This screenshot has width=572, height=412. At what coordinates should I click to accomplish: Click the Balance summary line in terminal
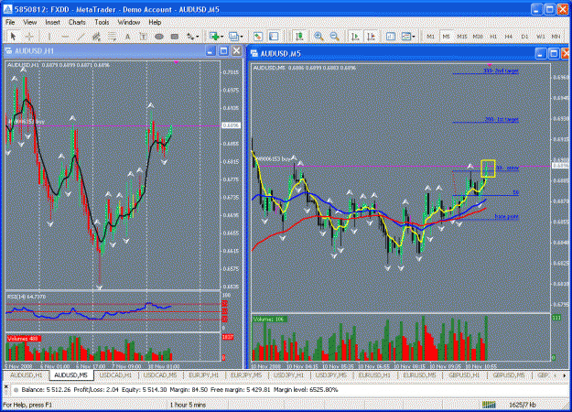click(x=179, y=390)
